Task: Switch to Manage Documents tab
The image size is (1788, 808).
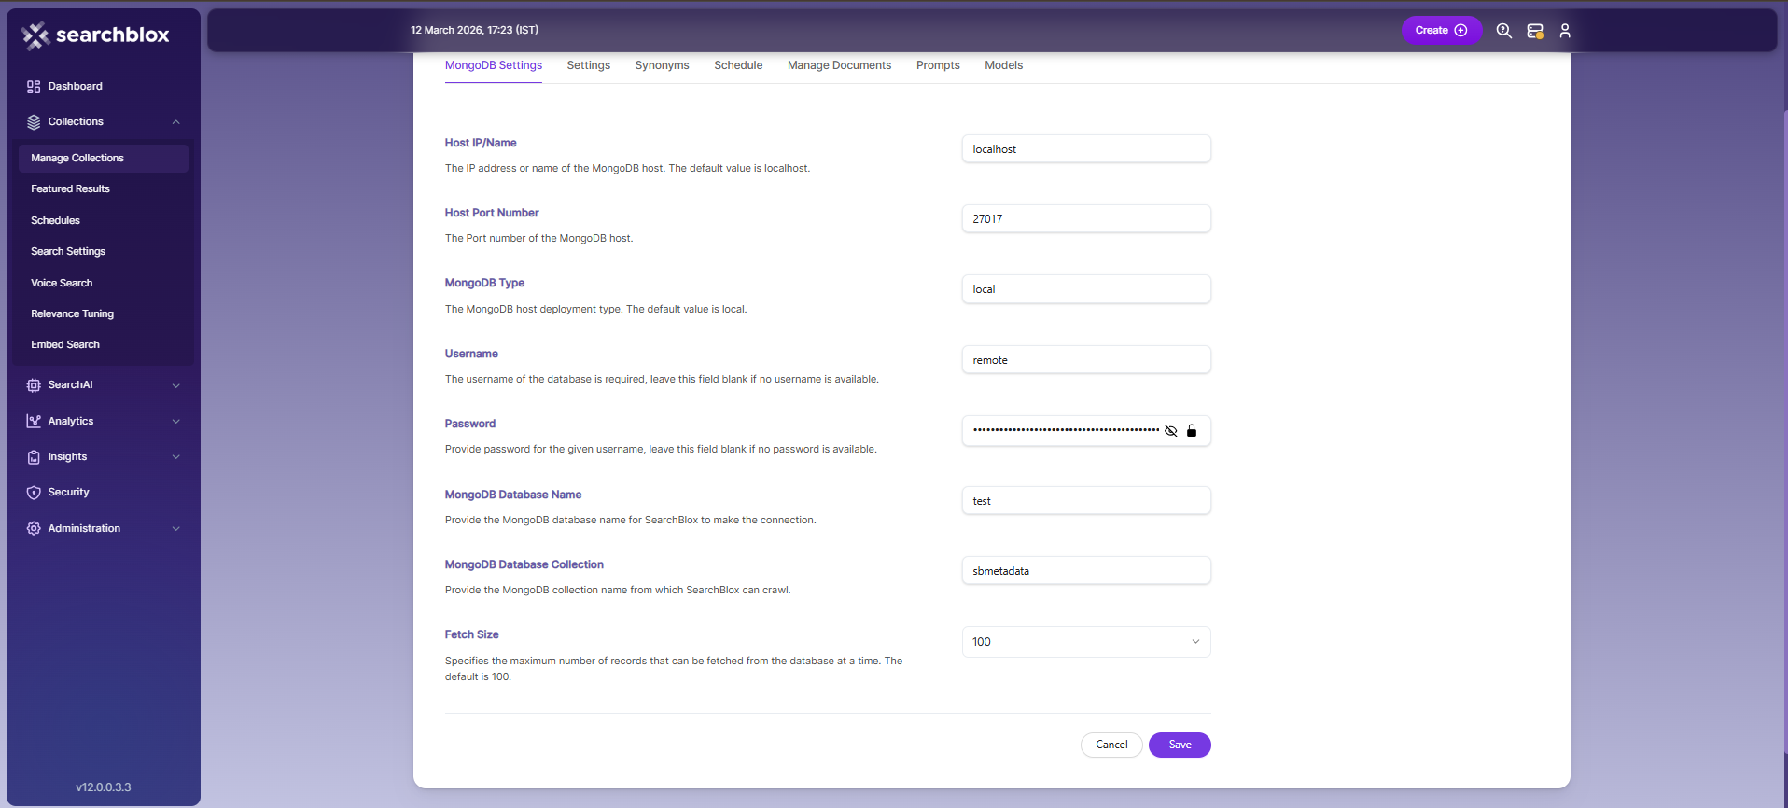Action: point(839,65)
